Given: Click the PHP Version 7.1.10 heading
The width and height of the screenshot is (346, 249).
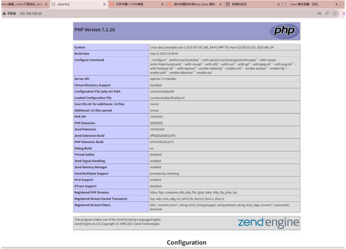Looking at the screenshot, I should (x=95, y=30).
